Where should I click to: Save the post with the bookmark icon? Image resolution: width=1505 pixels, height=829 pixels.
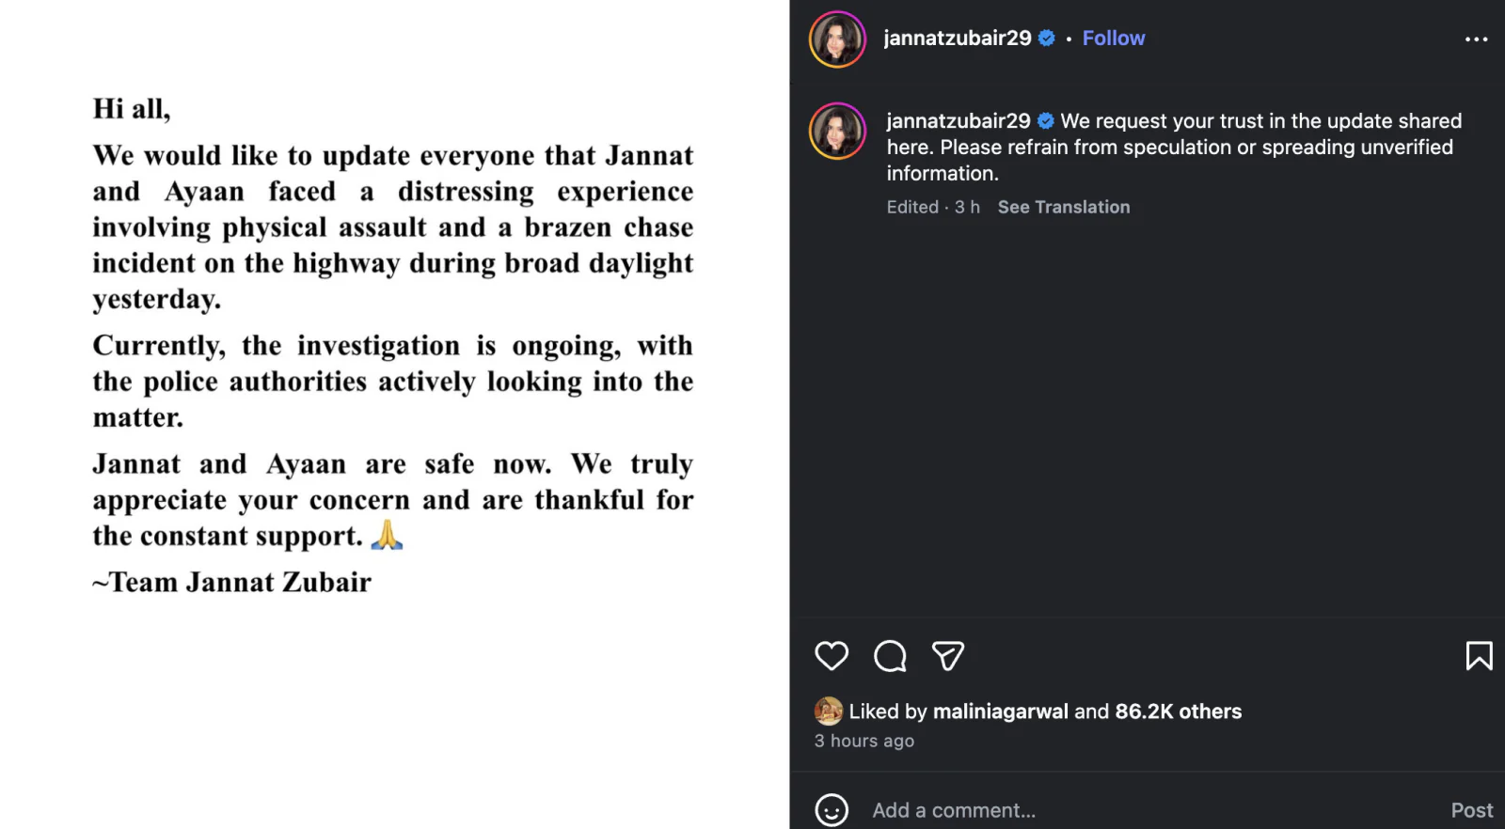point(1479,656)
